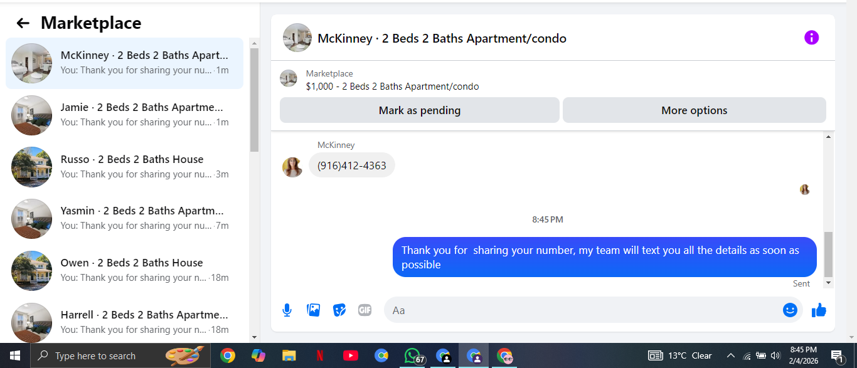Open the GIF picker

(365, 310)
